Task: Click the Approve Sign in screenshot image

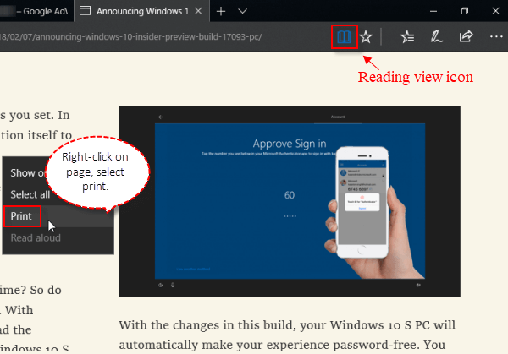Action: [x=290, y=201]
